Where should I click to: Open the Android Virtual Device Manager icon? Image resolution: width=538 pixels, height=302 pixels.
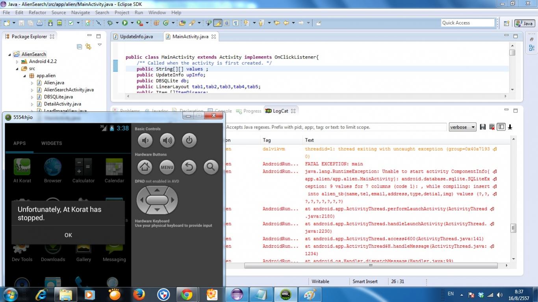[x=59, y=23]
